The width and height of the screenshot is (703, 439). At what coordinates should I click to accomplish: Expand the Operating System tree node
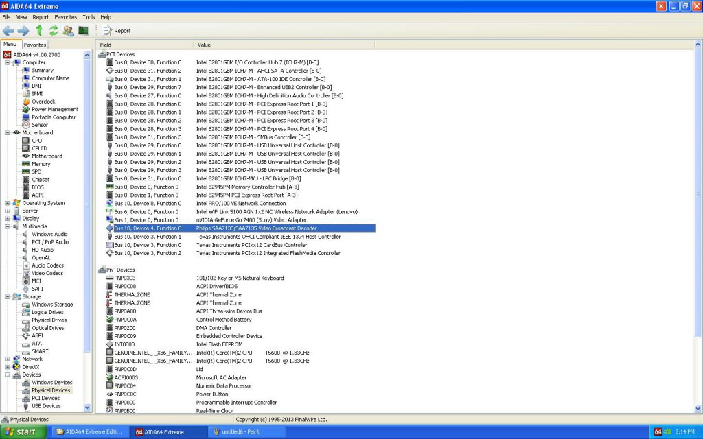pos(8,203)
